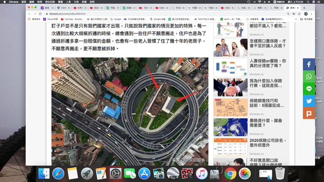
Task: Open article 我為什麼加入保險行業
Action: coord(266,83)
